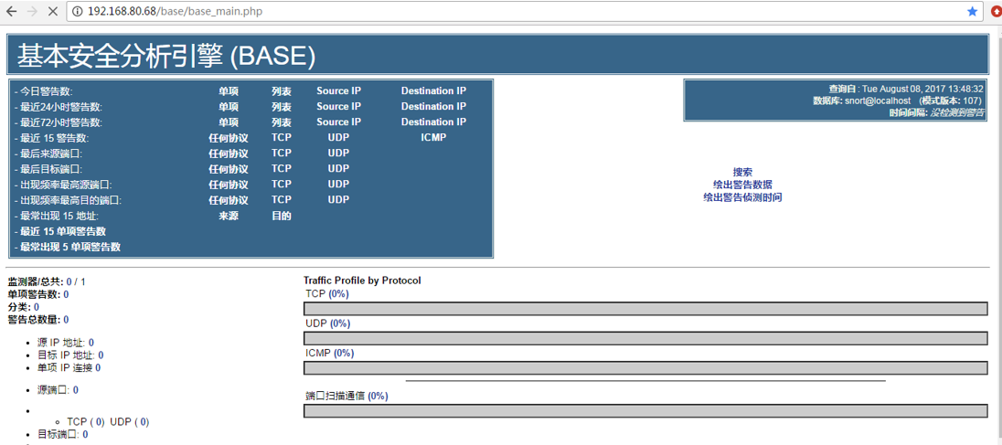Click the TCP traffic progress bar
The width and height of the screenshot is (1002, 445).
pyautogui.click(x=645, y=309)
